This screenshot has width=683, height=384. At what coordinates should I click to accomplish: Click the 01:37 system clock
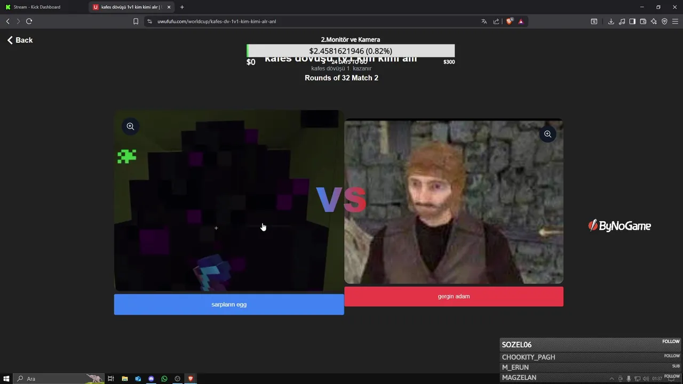click(x=657, y=379)
